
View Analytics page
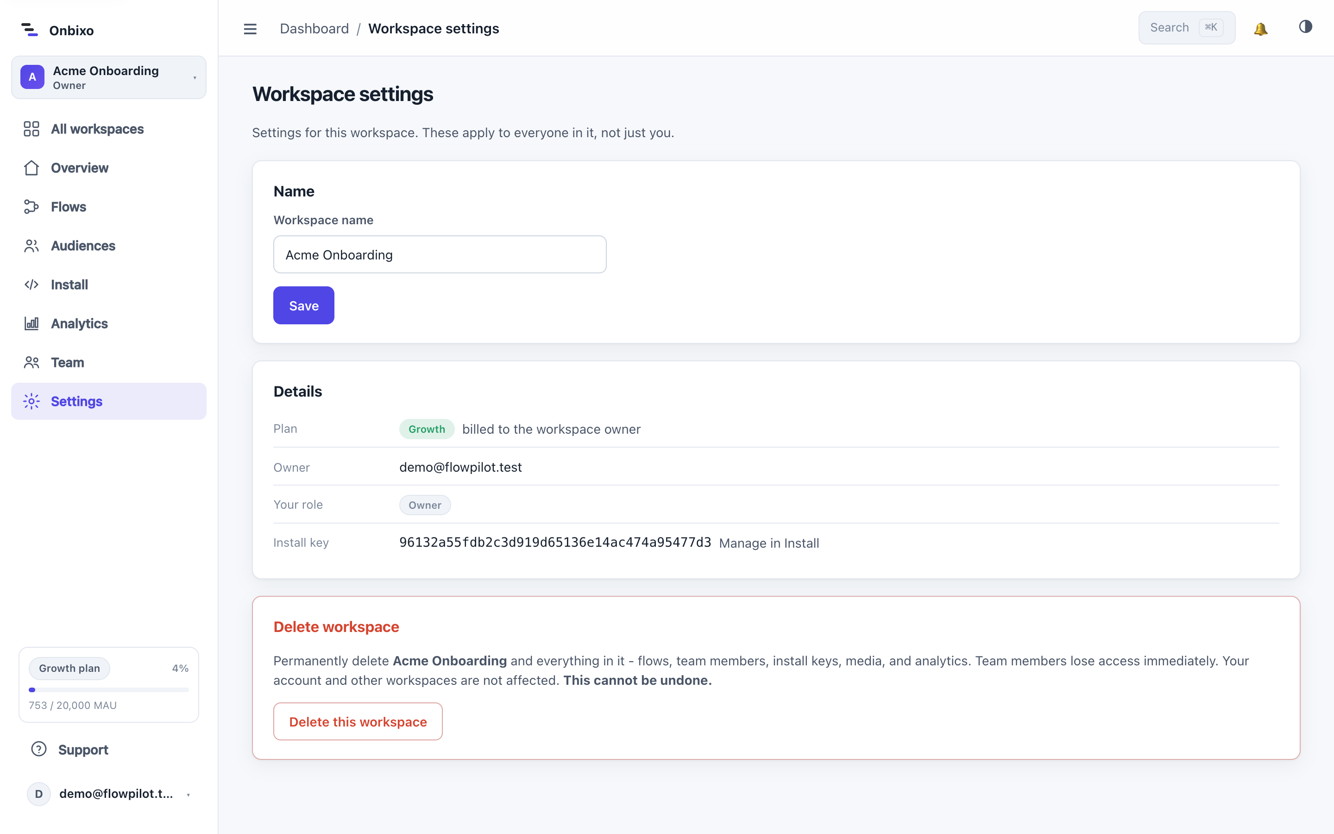(108, 323)
